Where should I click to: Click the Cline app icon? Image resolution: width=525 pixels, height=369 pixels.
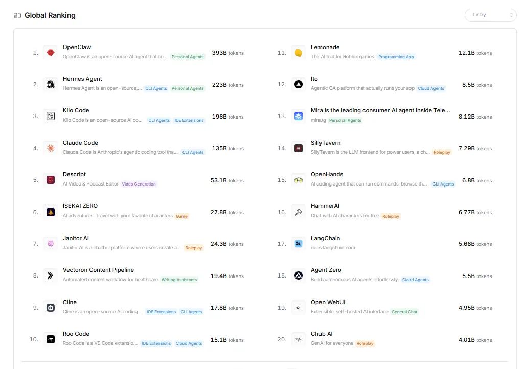[x=51, y=307]
